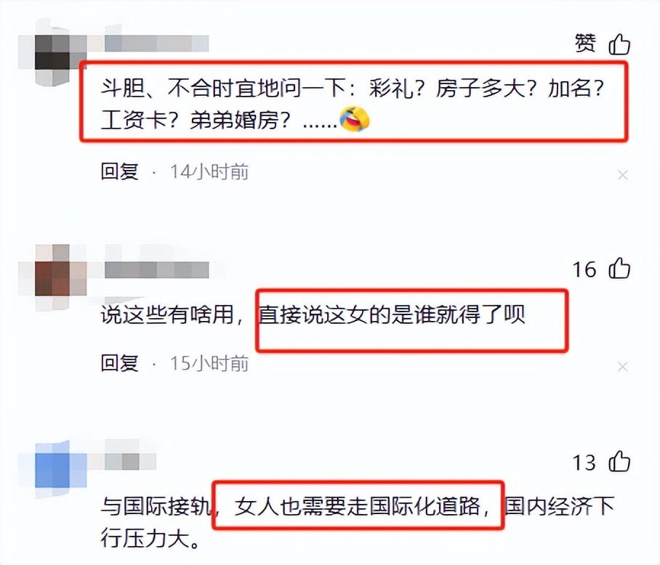The image size is (660, 565).
Task: Click the 赞 label on first comment
Action: coord(586,44)
